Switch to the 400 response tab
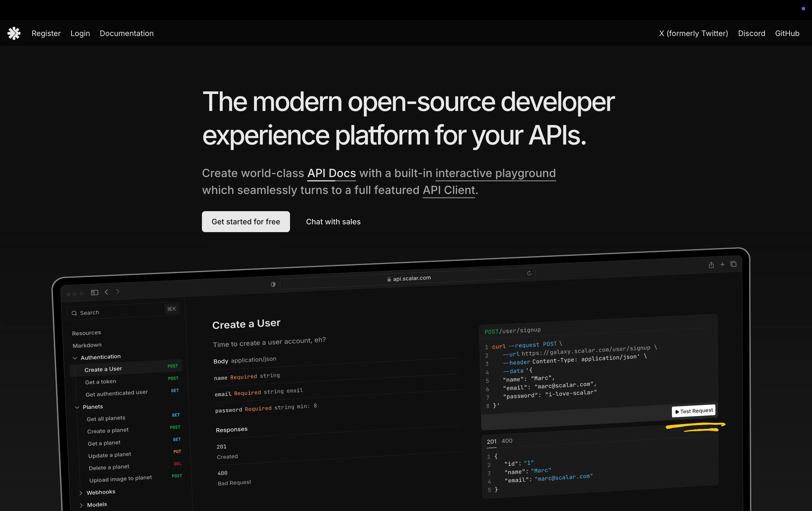Screen dimensions: 812x511 click(x=507, y=441)
